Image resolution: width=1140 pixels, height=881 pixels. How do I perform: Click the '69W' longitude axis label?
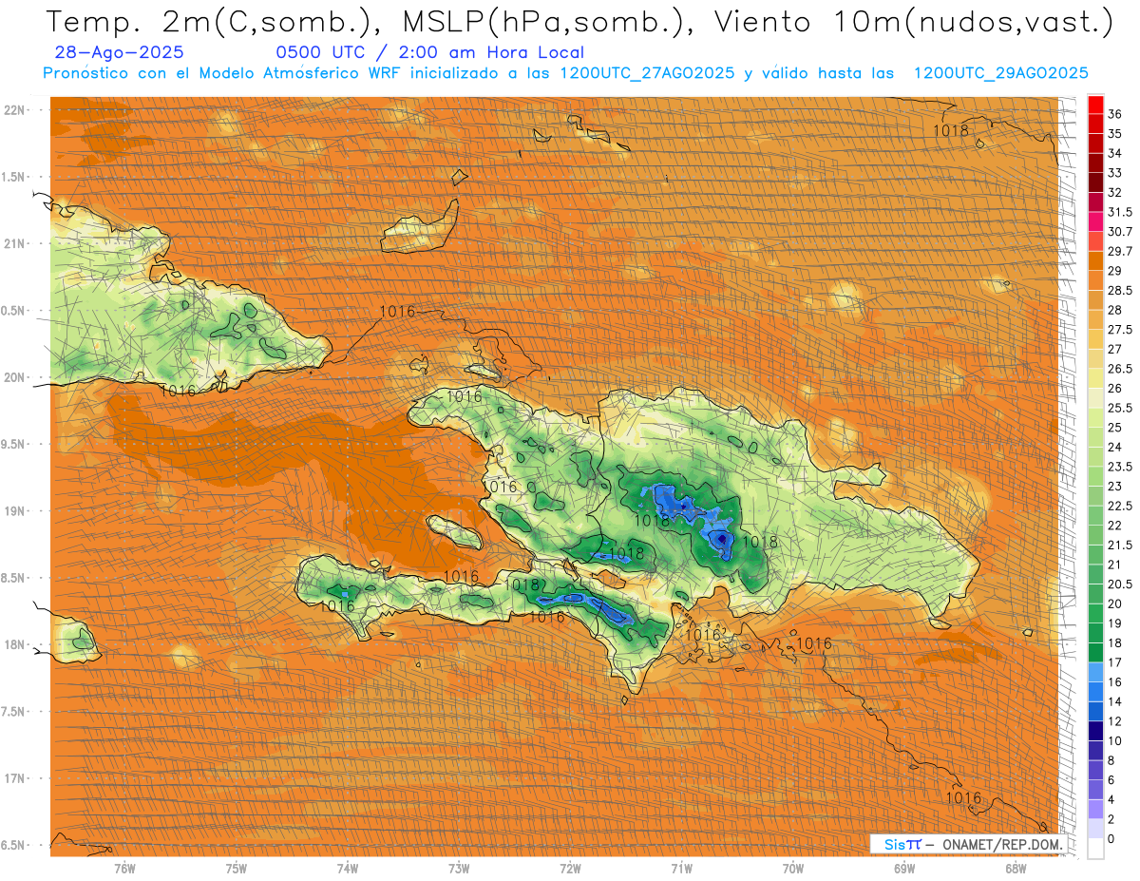click(x=904, y=869)
